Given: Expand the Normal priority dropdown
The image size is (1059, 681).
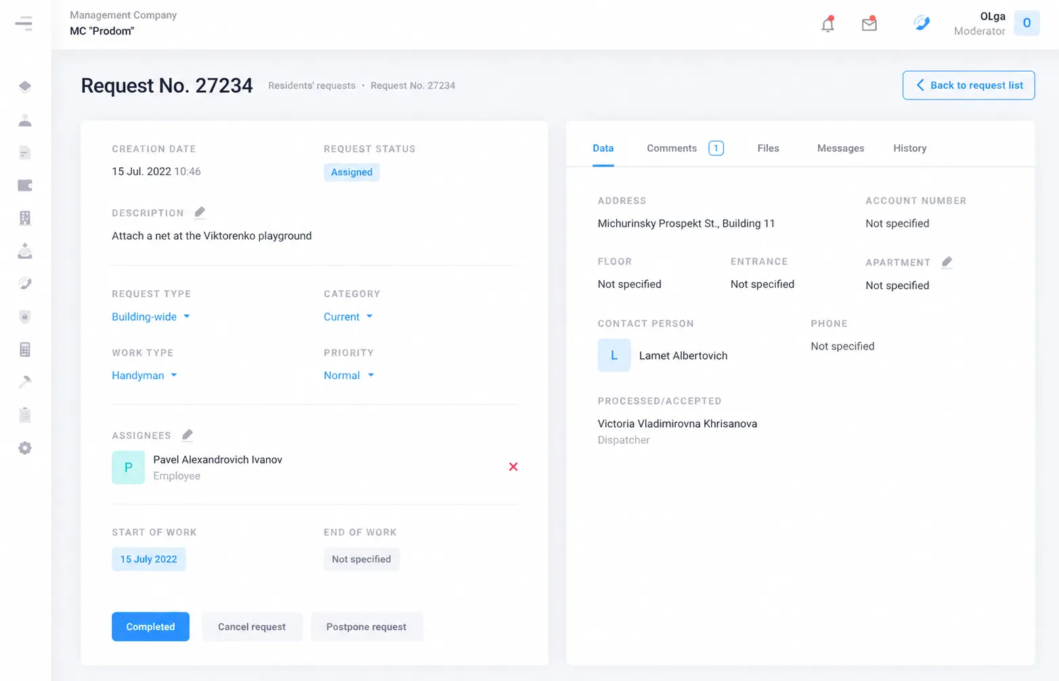Looking at the screenshot, I should [x=349, y=376].
